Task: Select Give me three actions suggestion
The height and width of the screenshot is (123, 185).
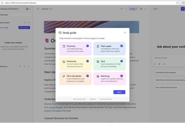Action: (x=170, y=87)
